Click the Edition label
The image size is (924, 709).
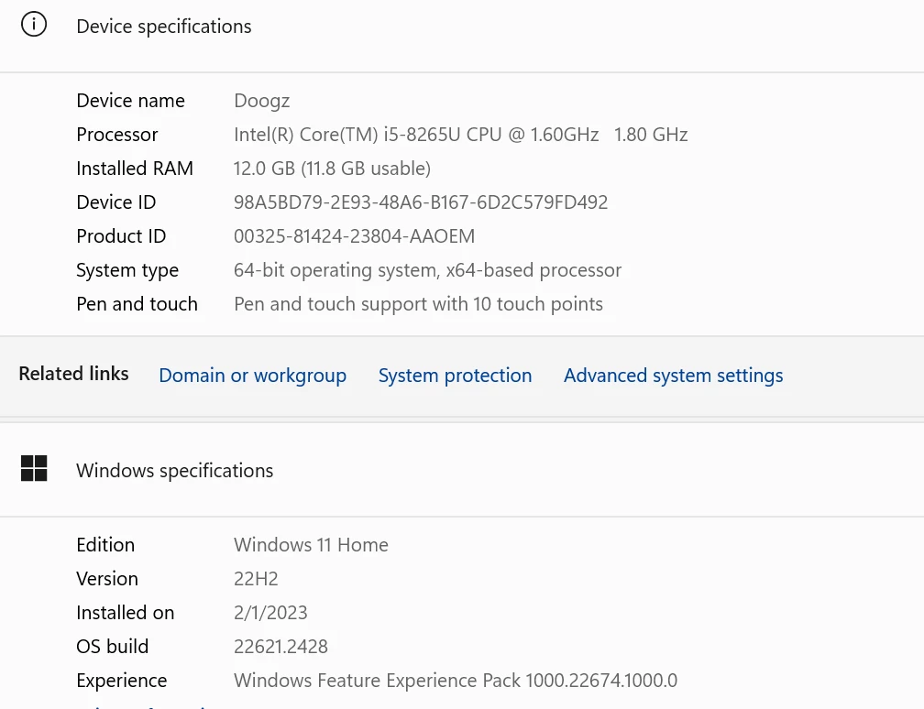105,545
